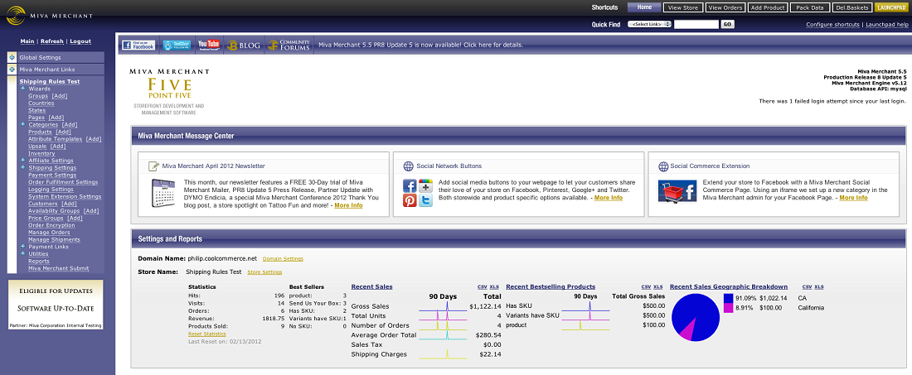Open Reports in sidebar tree

pos(39,262)
